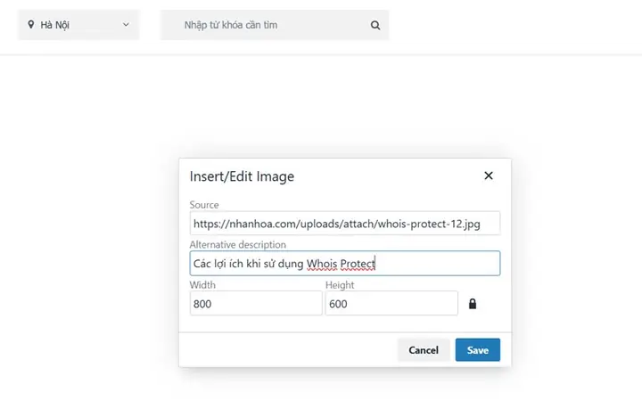The height and width of the screenshot is (417, 642).
Task: Click into the Source URL field
Action: point(344,224)
